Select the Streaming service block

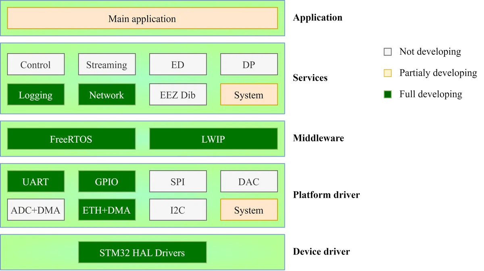click(107, 64)
